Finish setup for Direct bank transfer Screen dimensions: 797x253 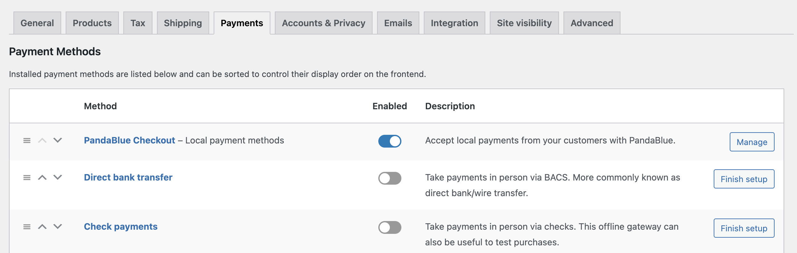[x=744, y=179]
